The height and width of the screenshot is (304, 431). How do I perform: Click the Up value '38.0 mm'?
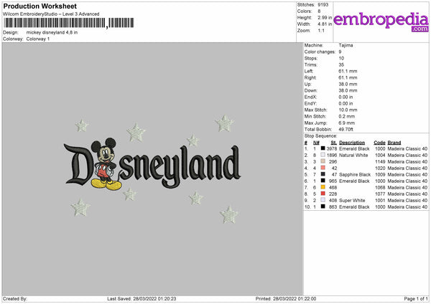pyautogui.click(x=348, y=84)
